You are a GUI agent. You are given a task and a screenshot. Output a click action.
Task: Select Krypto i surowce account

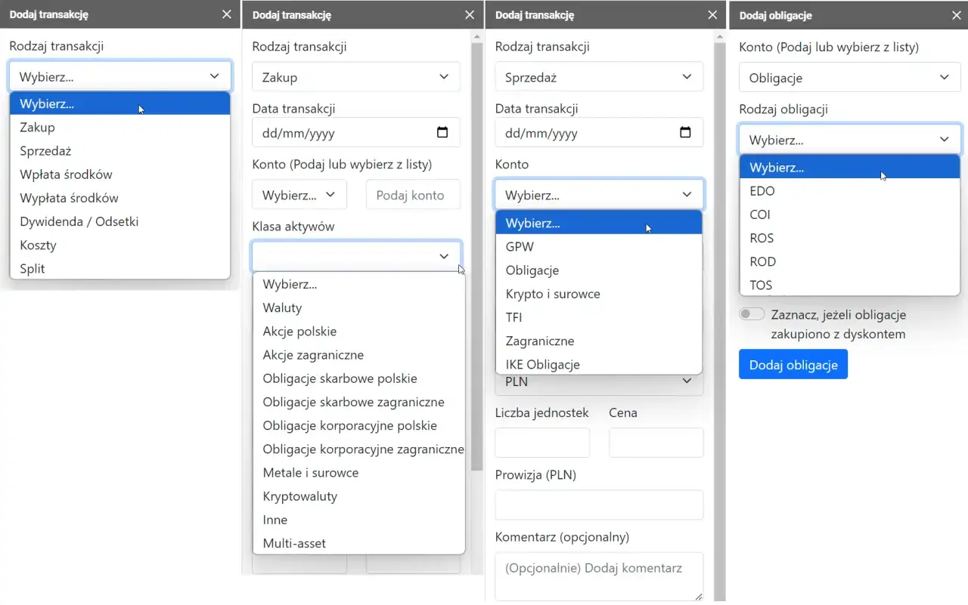[x=553, y=294]
